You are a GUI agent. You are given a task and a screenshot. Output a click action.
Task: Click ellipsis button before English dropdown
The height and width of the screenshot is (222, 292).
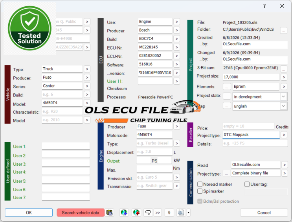tap(227, 106)
